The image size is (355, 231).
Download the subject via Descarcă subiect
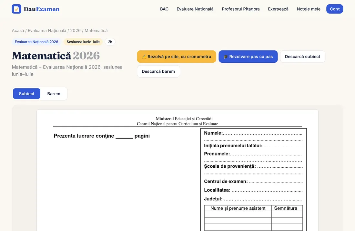click(x=302, y=57)
